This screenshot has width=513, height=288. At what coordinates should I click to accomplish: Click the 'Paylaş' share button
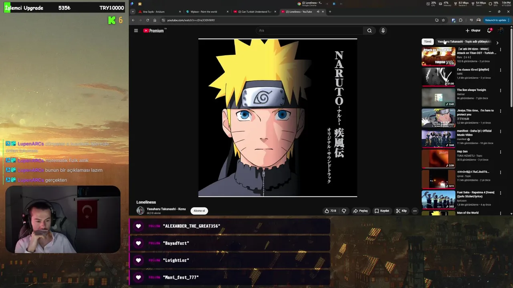click(x=360, y=211)
